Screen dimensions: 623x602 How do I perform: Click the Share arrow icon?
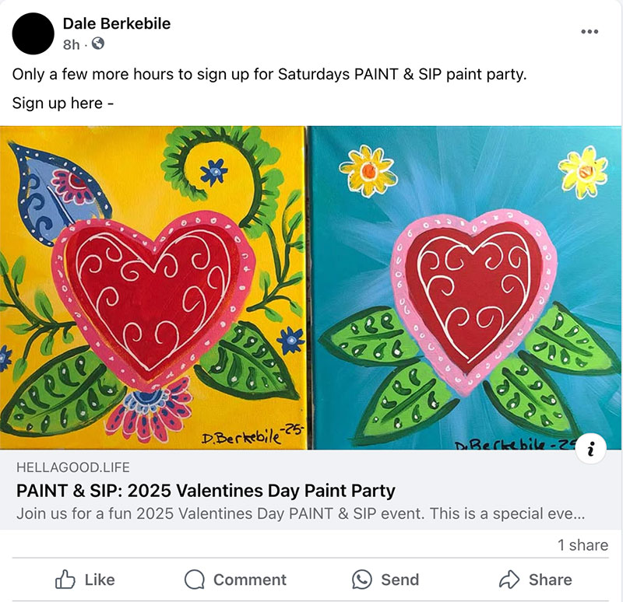click(x=509, y=579)
